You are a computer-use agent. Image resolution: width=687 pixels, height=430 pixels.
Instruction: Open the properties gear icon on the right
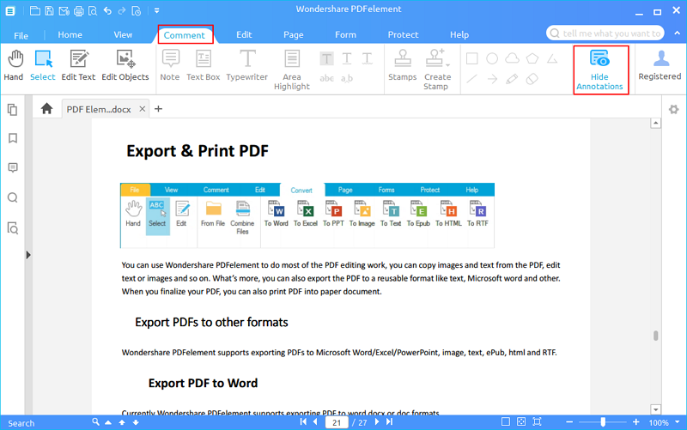[x=674, y=110]
